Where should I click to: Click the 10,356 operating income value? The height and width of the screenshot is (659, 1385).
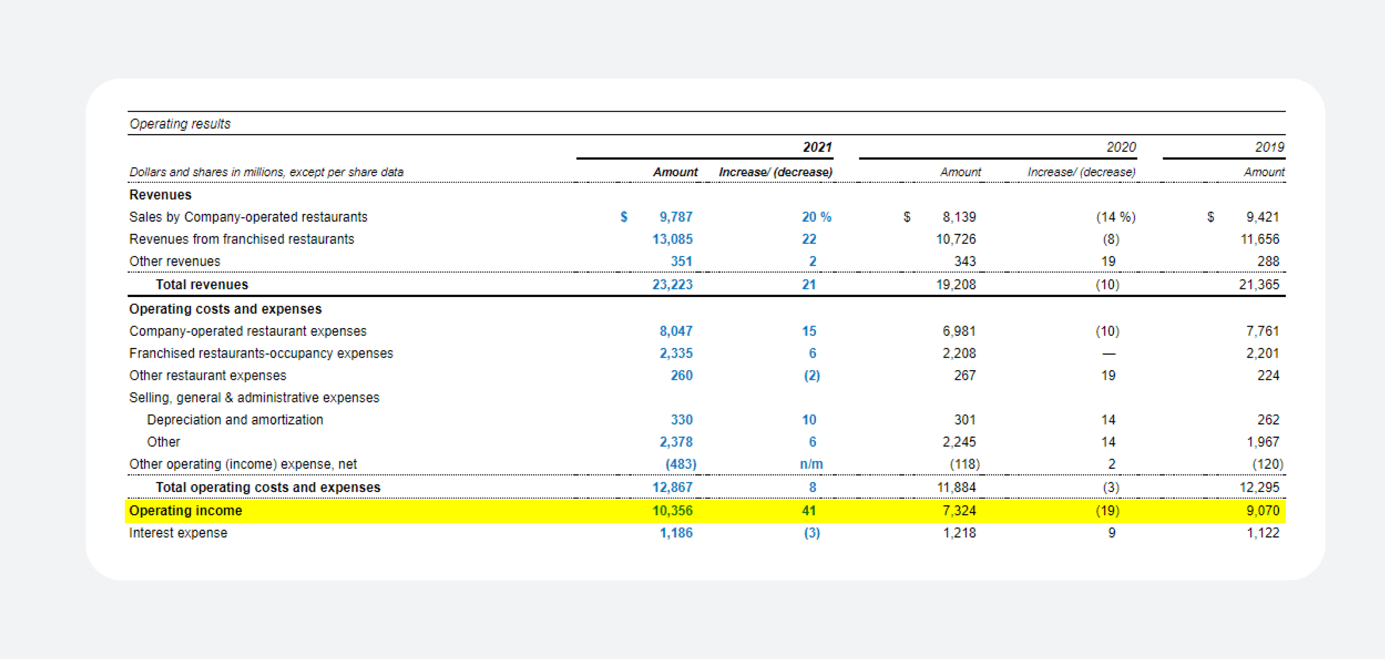[x=673, y=510]
